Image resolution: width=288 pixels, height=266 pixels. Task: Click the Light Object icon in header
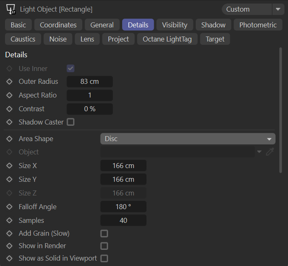[x=11, y=9]
